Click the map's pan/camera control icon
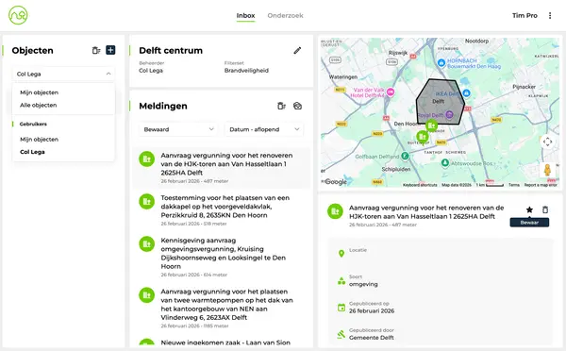The image size is (566, 351). 547,142
